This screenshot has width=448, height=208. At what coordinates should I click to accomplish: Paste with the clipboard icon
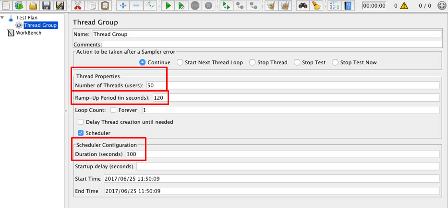[x=105, y=5]
